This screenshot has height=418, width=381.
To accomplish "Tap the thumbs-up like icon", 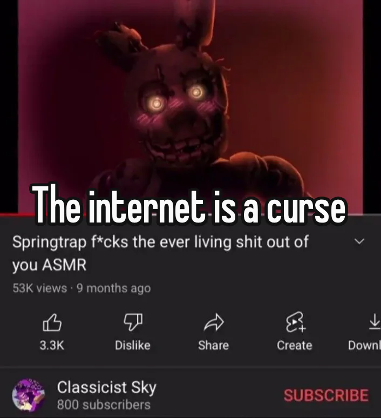I will pos(52,322).
